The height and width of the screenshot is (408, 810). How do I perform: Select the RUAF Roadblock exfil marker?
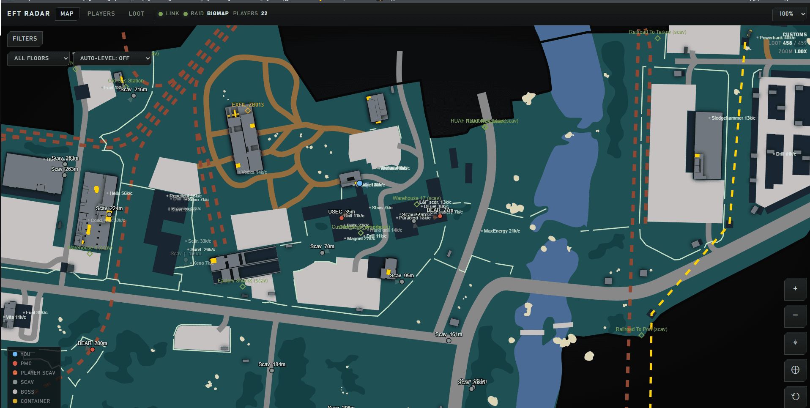pyautogui.click(x=484, y=127)
